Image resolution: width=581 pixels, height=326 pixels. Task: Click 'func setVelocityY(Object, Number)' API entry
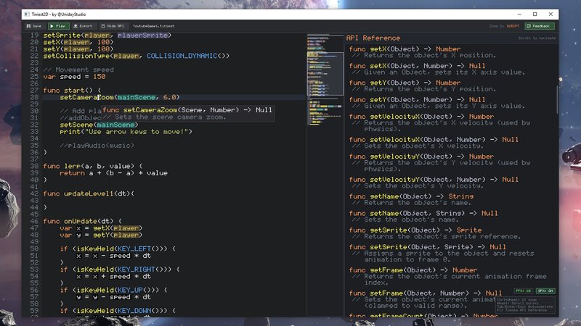pyautogui.click(x=434, y=180)
